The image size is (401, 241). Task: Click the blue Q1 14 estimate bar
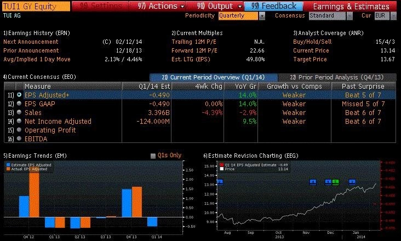(152, 222)
